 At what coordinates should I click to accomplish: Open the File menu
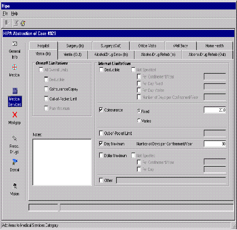tap(5, 13)
